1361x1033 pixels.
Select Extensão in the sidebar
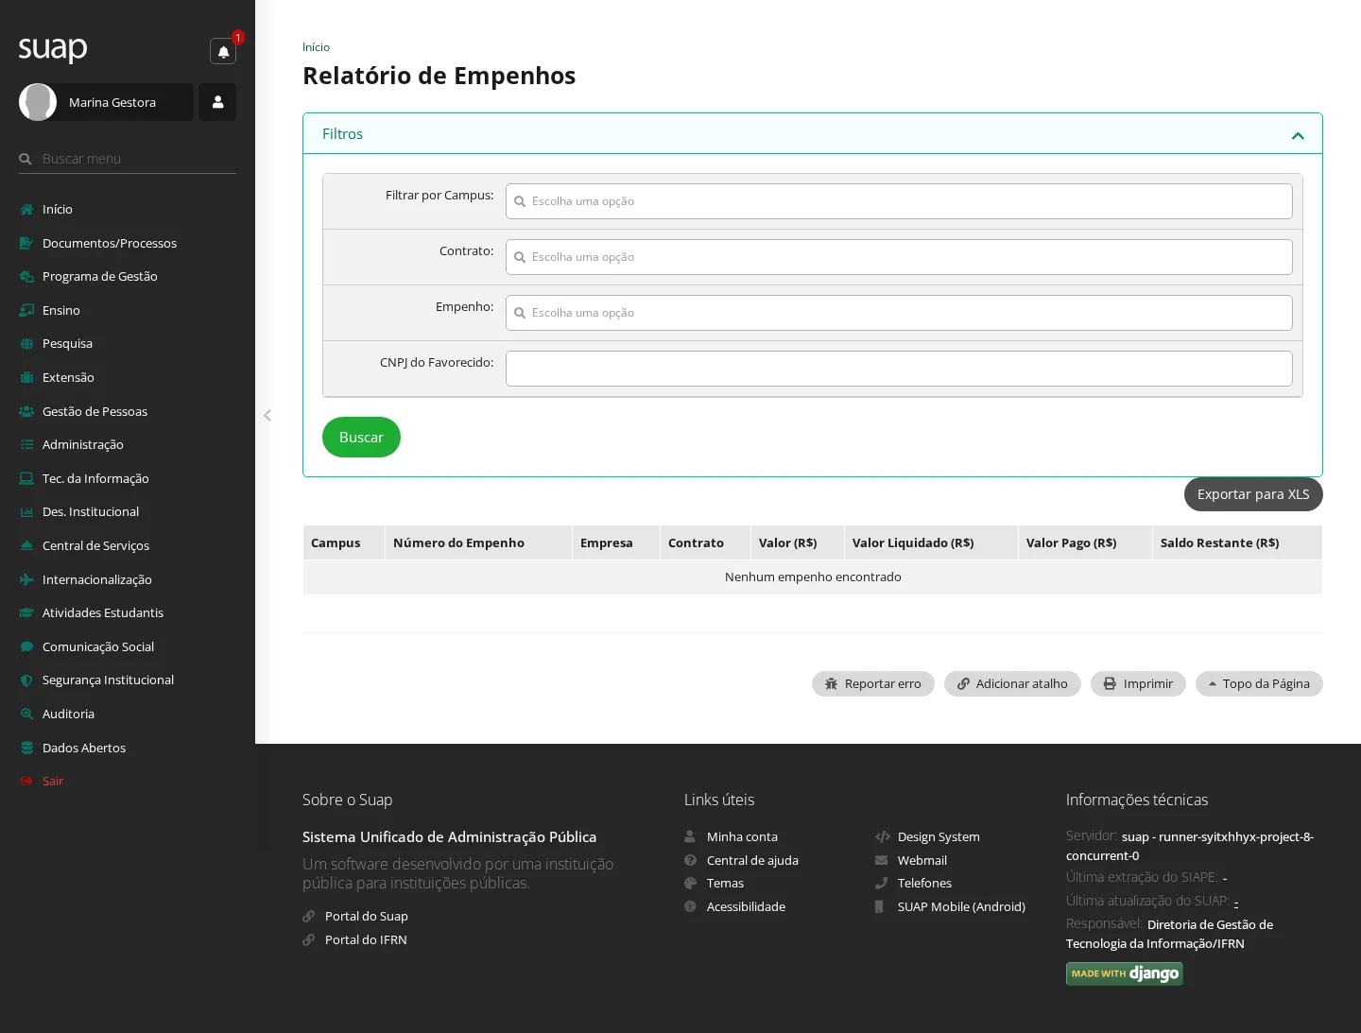coord(128,377)
